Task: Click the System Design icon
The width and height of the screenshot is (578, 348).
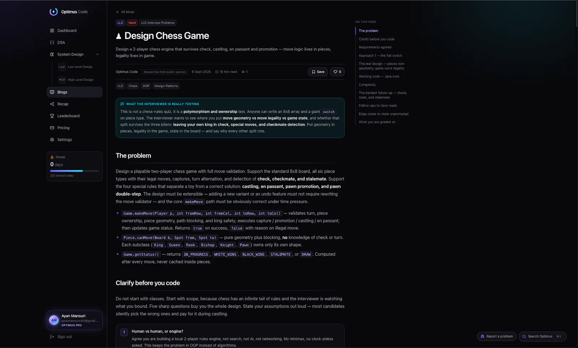Action: (52, 55)
